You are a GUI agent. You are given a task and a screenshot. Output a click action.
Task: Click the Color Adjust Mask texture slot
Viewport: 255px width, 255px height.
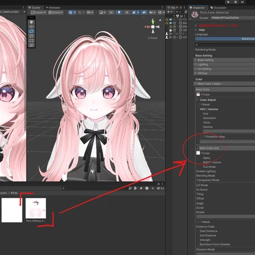click(x=198, y=104)
